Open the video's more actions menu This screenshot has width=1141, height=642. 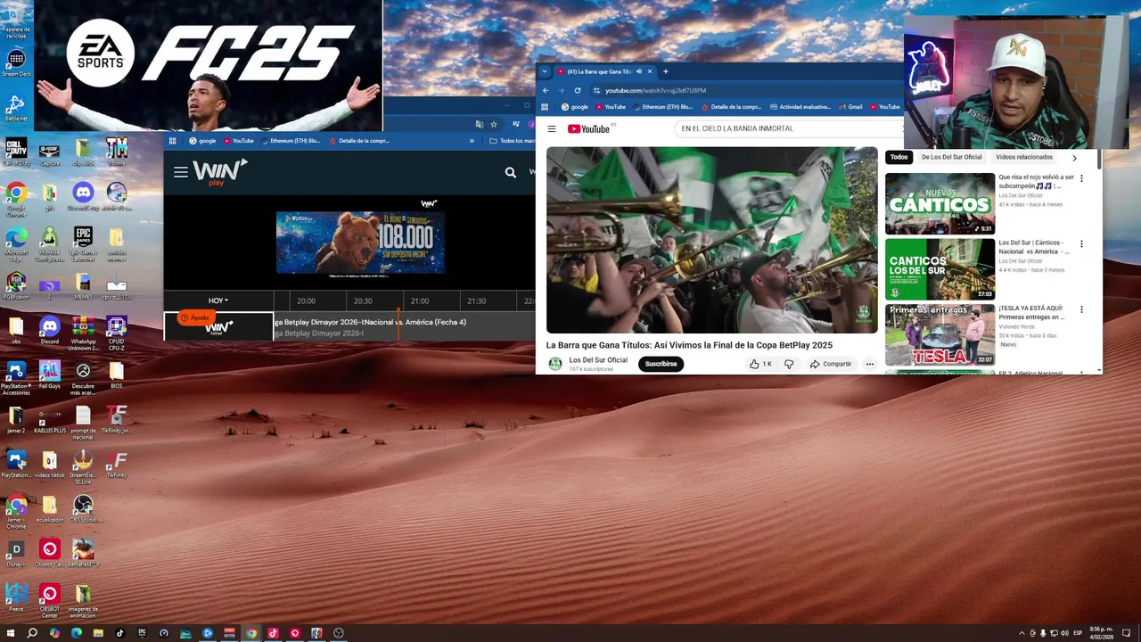[870, 364]
